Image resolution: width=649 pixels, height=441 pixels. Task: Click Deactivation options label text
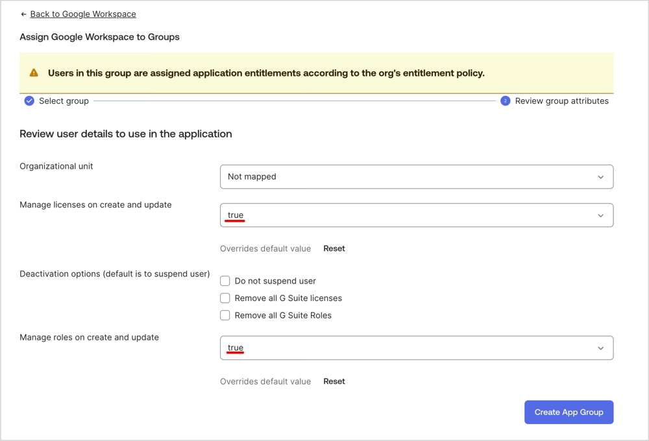[115, 274]
